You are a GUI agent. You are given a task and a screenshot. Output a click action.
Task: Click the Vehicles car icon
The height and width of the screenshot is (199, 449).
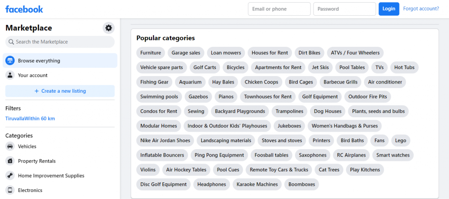point(10,147)
